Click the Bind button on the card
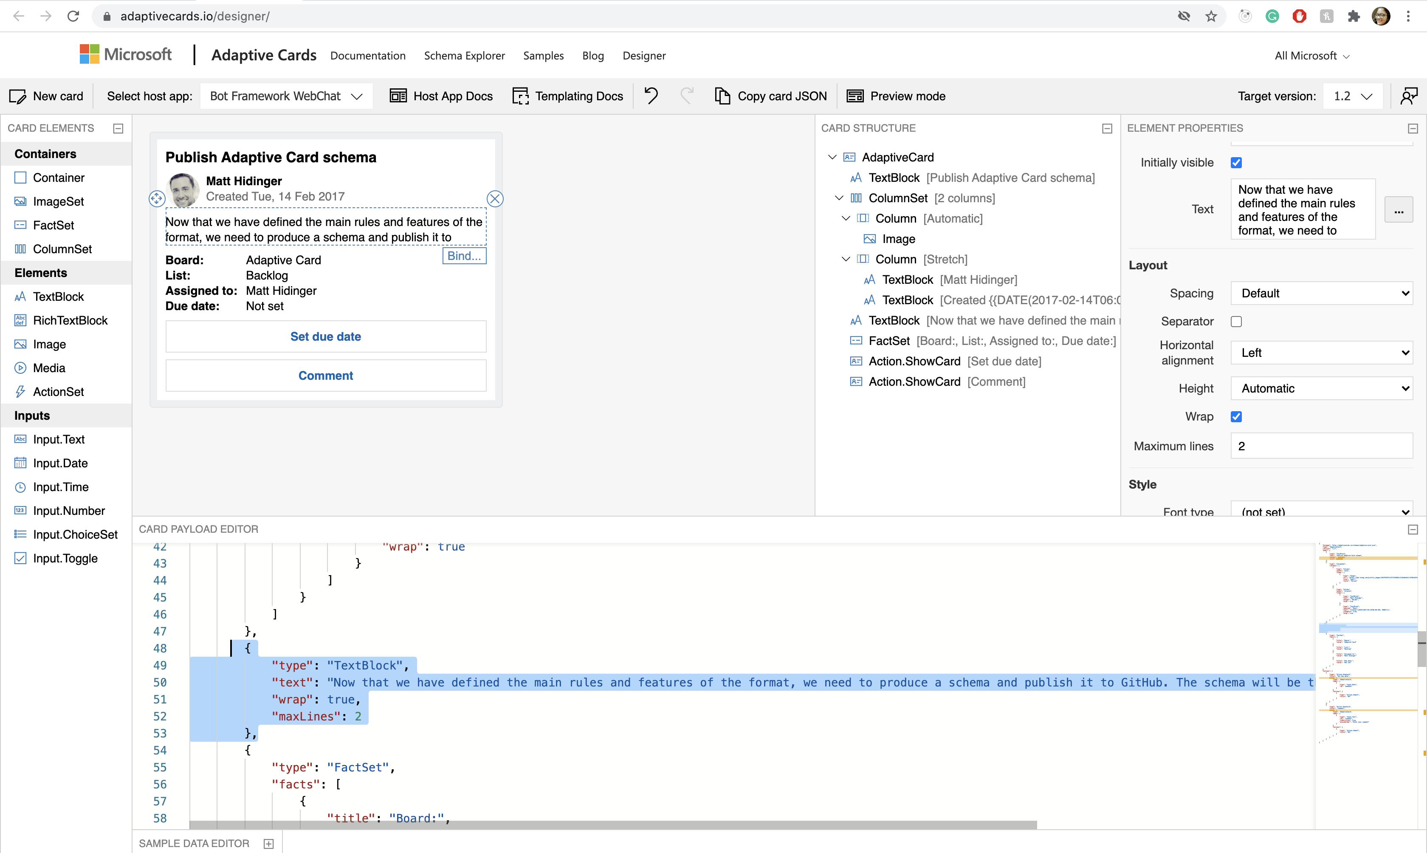The height and width of the screenshot is (853, 1427). [464, 255]
